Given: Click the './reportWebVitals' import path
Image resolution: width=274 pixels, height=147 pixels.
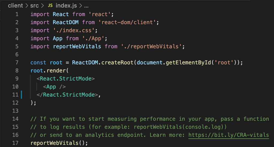Looking at the screenshot, I should pyautogui.click(x=151, y=46).
